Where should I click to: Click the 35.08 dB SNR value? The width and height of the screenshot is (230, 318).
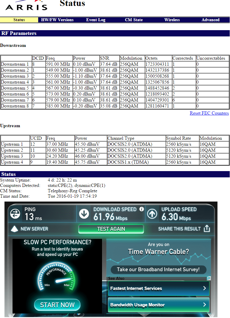pos(109,106)
